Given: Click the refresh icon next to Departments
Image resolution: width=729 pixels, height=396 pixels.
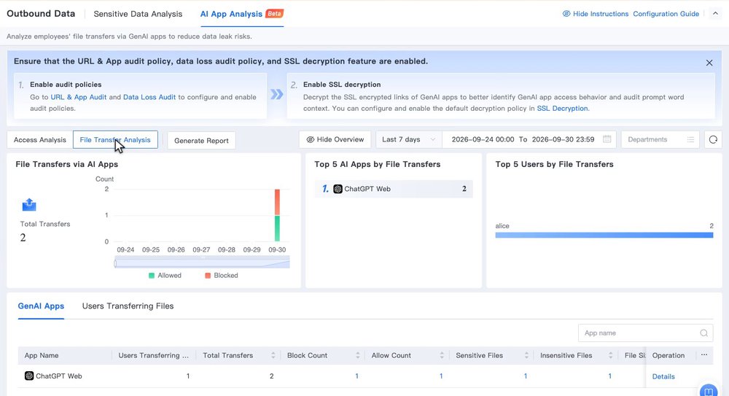Looking at the screenshot, I should point(713,139).
